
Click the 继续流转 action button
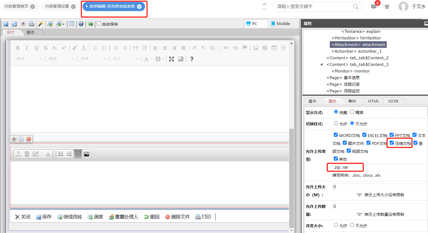pyautogui.click(x=70, y=217)
